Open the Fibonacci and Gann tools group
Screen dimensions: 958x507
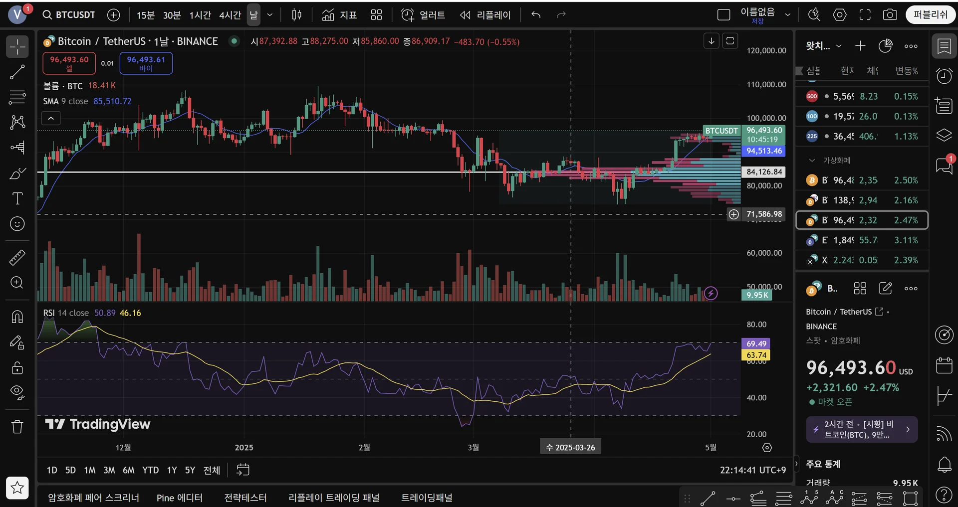point(17,97)
